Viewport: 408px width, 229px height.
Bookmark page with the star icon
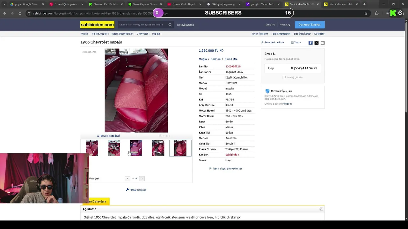coord(366,13)
